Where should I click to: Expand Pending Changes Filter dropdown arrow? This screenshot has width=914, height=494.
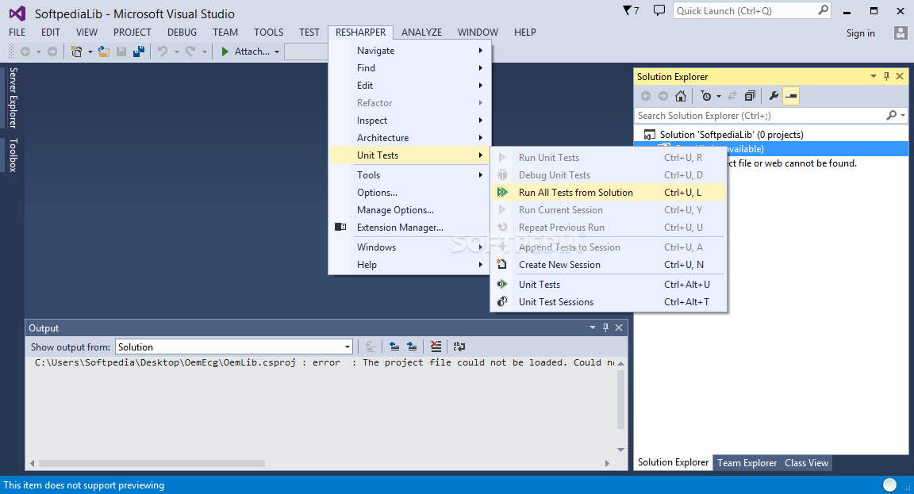719,96
